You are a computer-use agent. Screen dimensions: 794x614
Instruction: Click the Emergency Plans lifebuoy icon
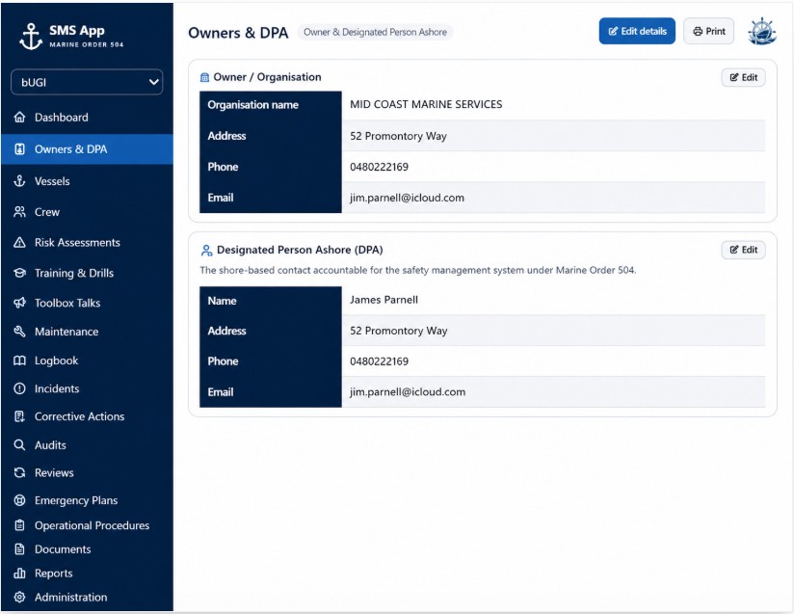19,500
